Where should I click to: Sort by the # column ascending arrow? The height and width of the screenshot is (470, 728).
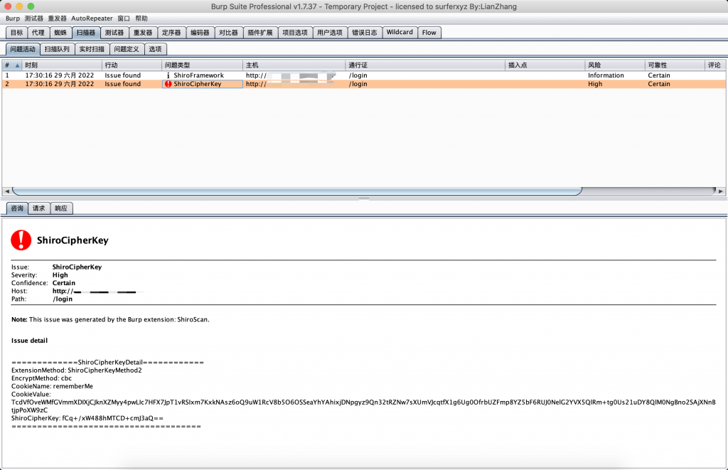pyautogui.click(x=17, y=65)
